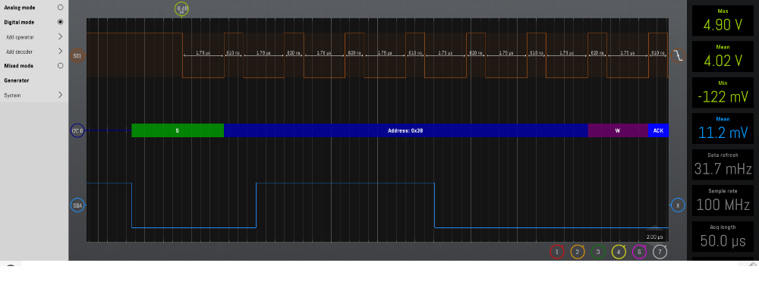Open the Generator menu item
The height and width of the screenshot is (282, 759).
click(x=17, y=80)
